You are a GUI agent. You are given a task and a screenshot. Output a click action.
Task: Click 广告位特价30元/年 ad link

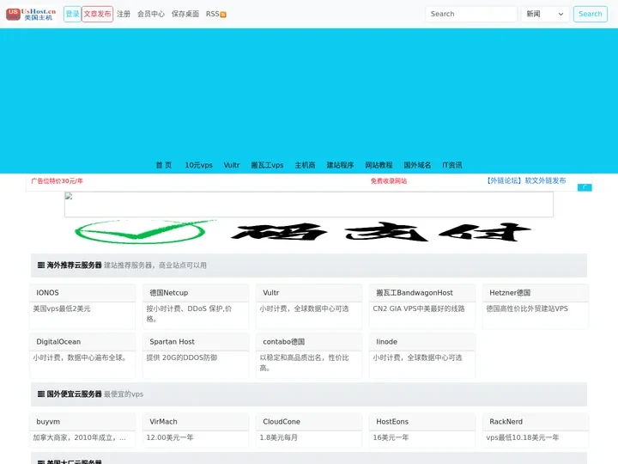point(58,180)
